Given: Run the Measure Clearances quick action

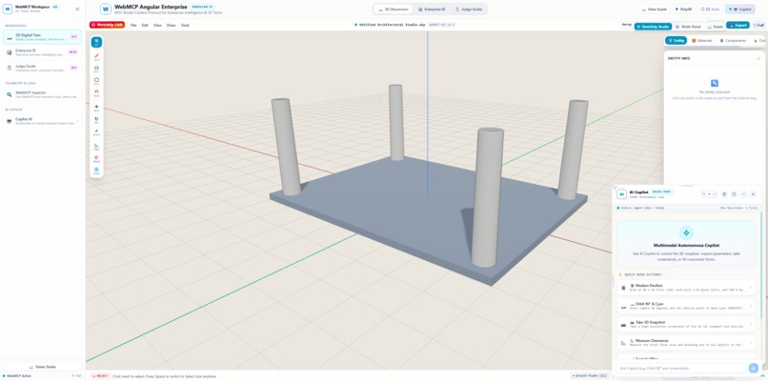Looking at the screenshot, I should click(686, 342).
